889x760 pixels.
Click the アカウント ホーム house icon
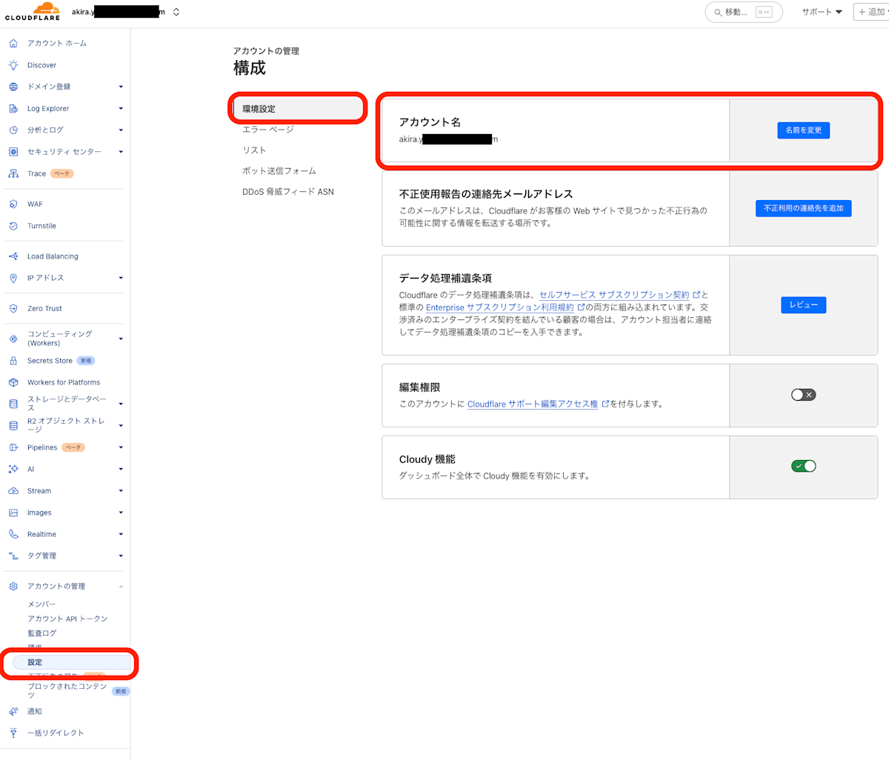pyautogui.click(x=13, y=43)
